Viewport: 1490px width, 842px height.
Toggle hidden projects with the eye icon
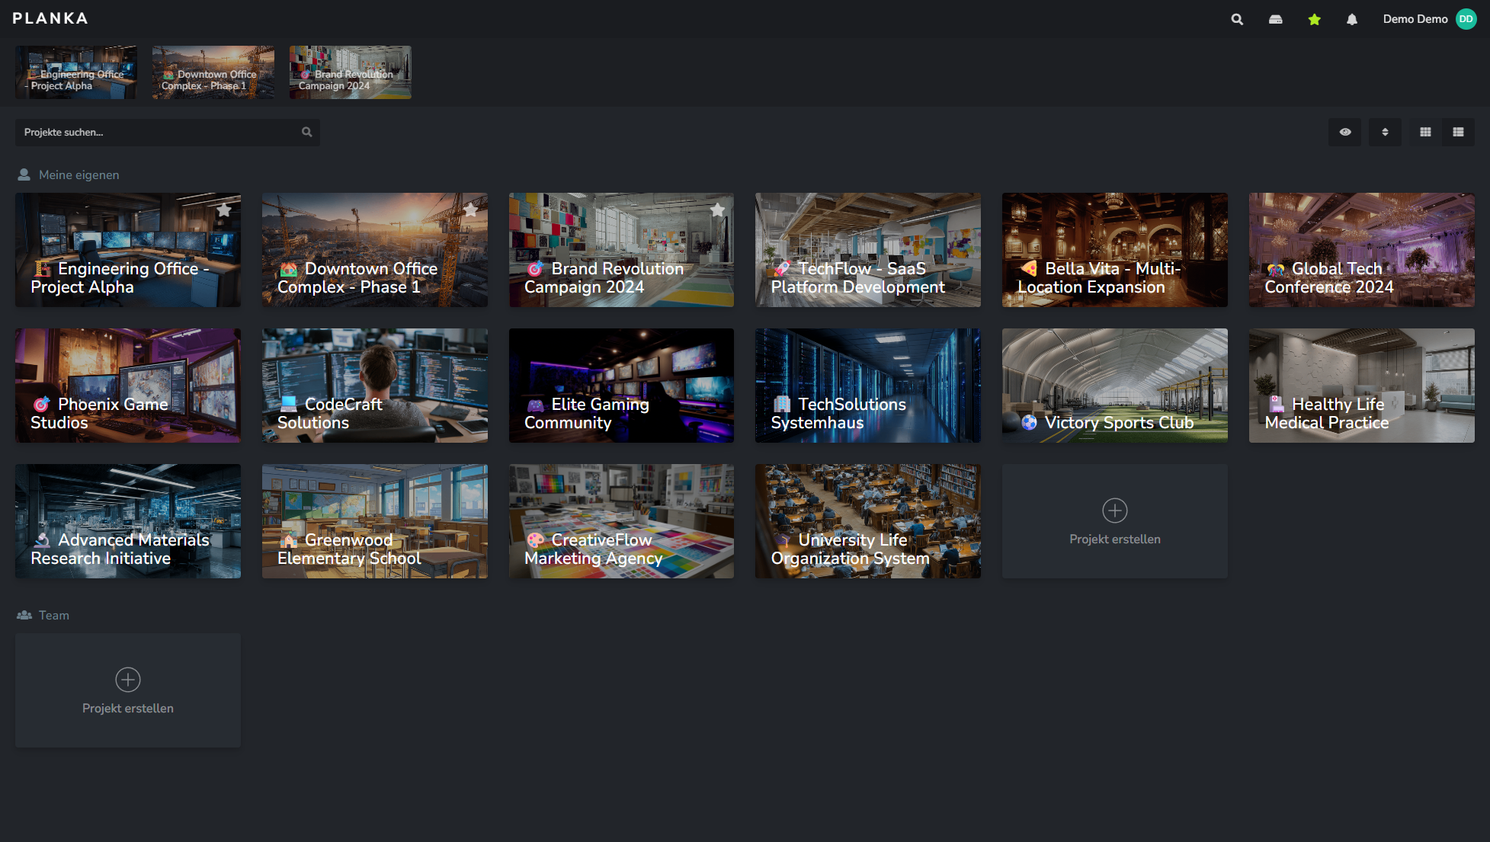1344,132
